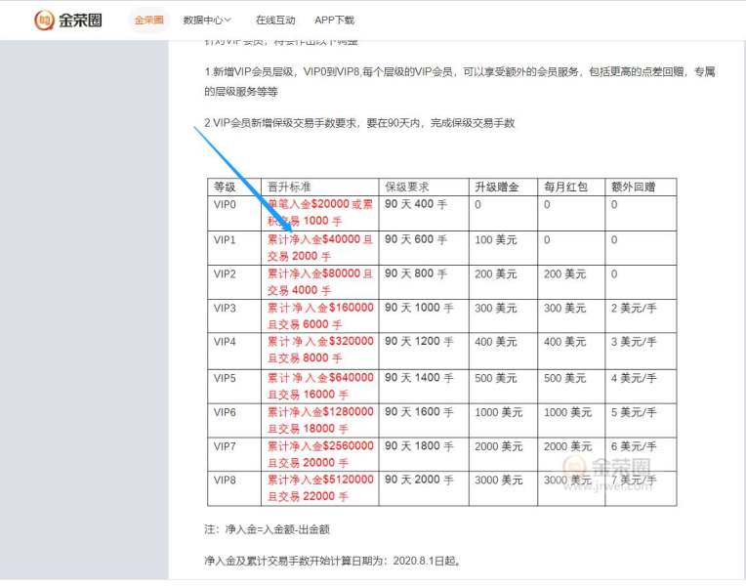Image resolution: width=746 pixels, height=586 pixels.
Task: Click the 累计净入金$160000 promotion cell
Action: point(319,315)
